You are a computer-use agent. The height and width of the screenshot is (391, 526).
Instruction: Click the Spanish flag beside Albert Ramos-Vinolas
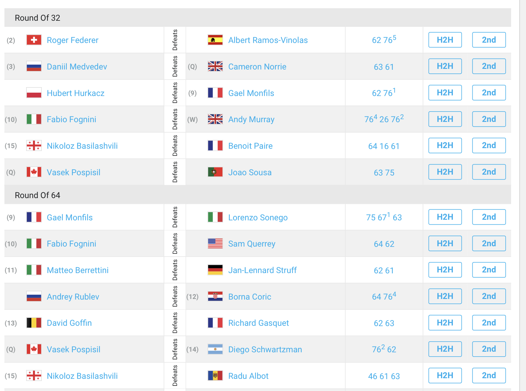pos(215,40)
